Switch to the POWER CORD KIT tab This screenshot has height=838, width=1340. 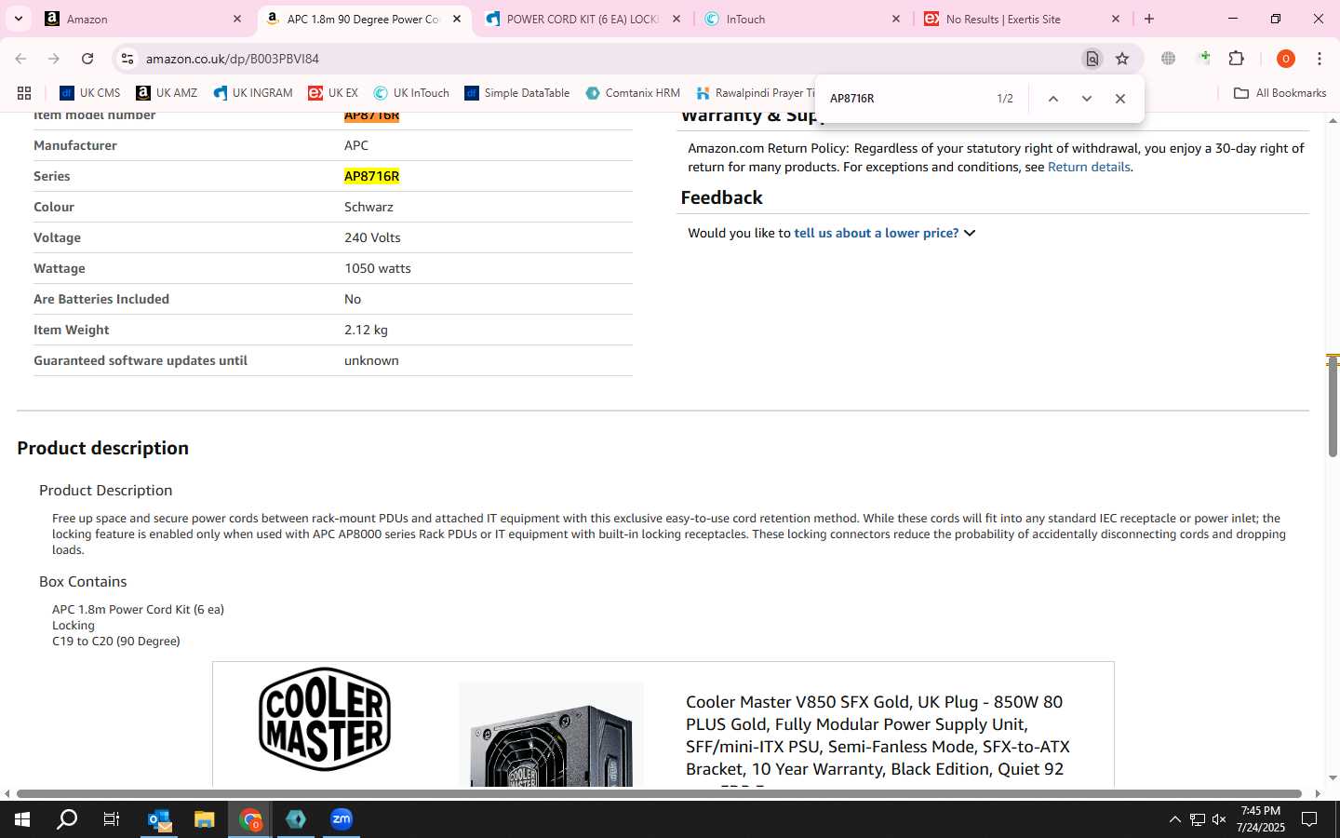(583, 19)
